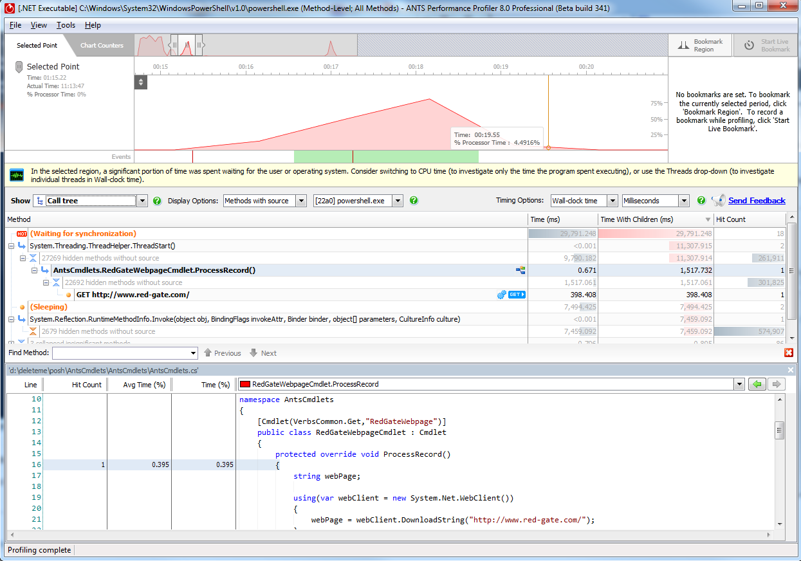Sort by the Method column header
The width and height of the screenshot is (801, 561).
tap(266, 219)
